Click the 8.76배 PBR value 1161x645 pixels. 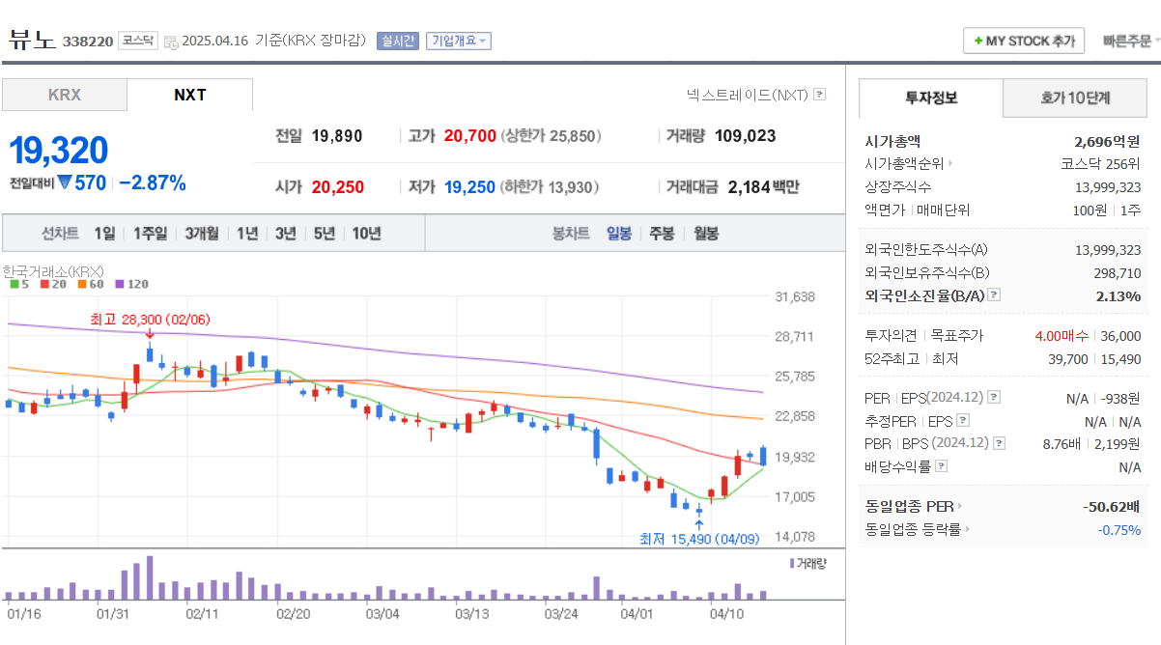[1063, 443]
